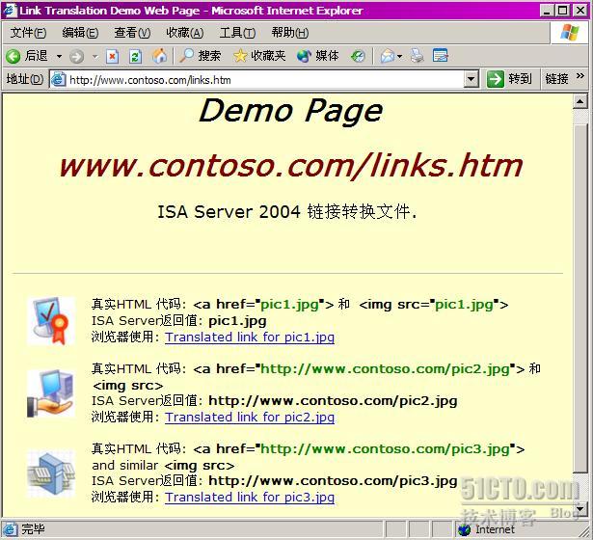Click the Back (后退) arrow icon
Viewport: 593px width, 540px height.
13,56
